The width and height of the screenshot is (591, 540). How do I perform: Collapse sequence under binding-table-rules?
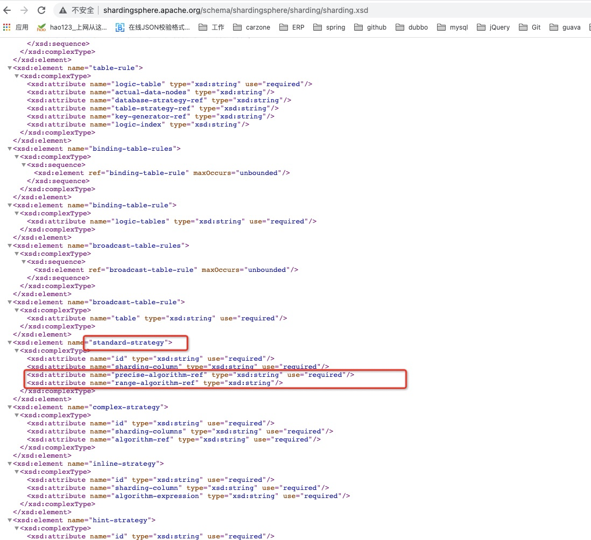click(24, 165)
